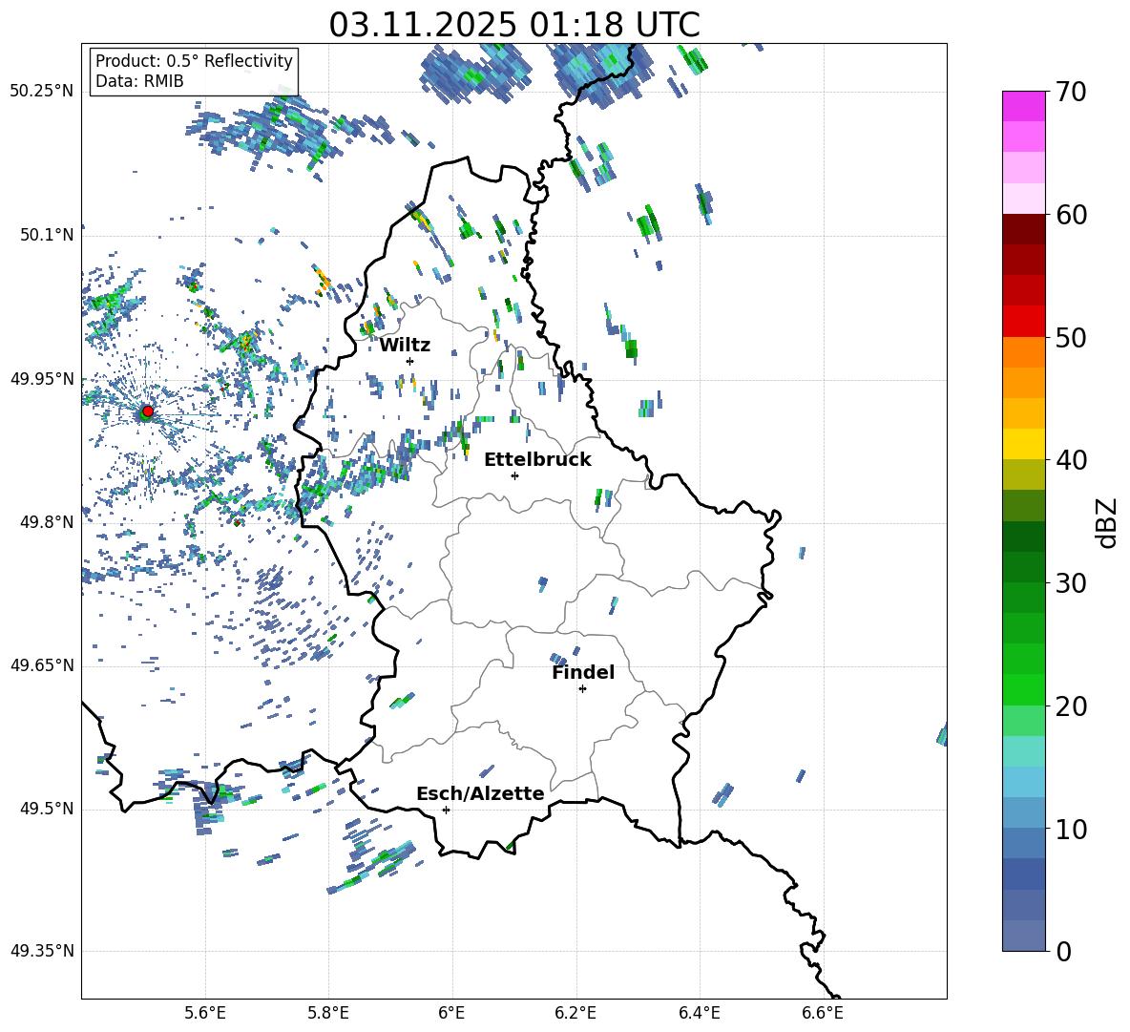
Task: Click the 6°E longitude tick label
Action: point(451,1012)
